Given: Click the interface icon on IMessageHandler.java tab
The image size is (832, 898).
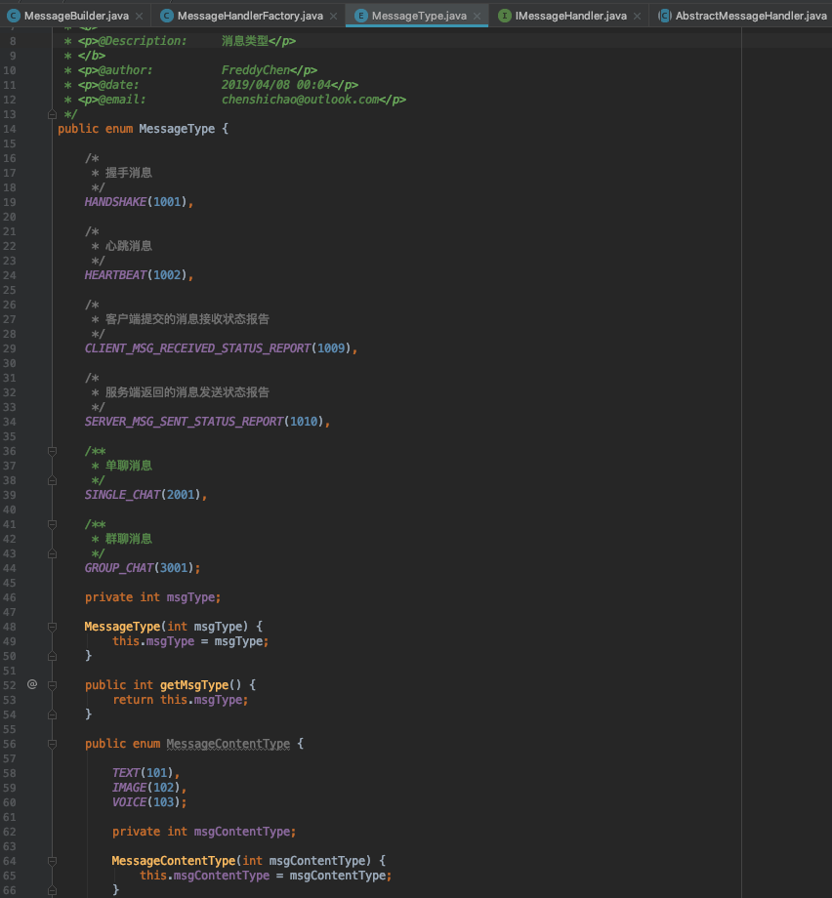Looking at the screenshot, I should [505, 16].
